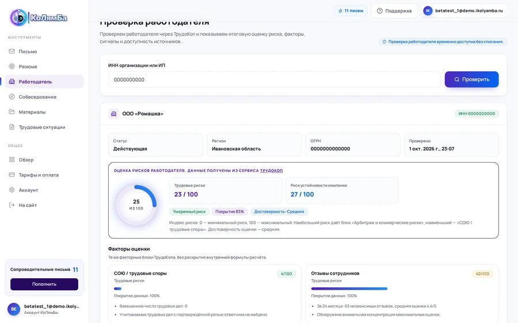Click the Проверено 1 окт. 2026 г., 23:07 cell

(451, 145)
